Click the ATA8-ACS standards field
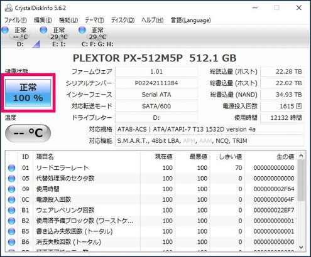This screenshot has height=257, width=311. (x=209, y=129)
